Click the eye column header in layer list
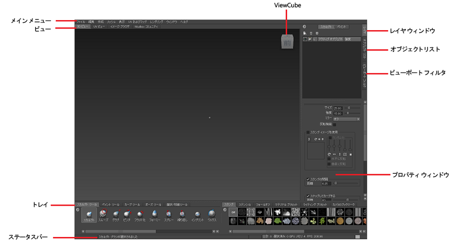 tap(305, 39)
